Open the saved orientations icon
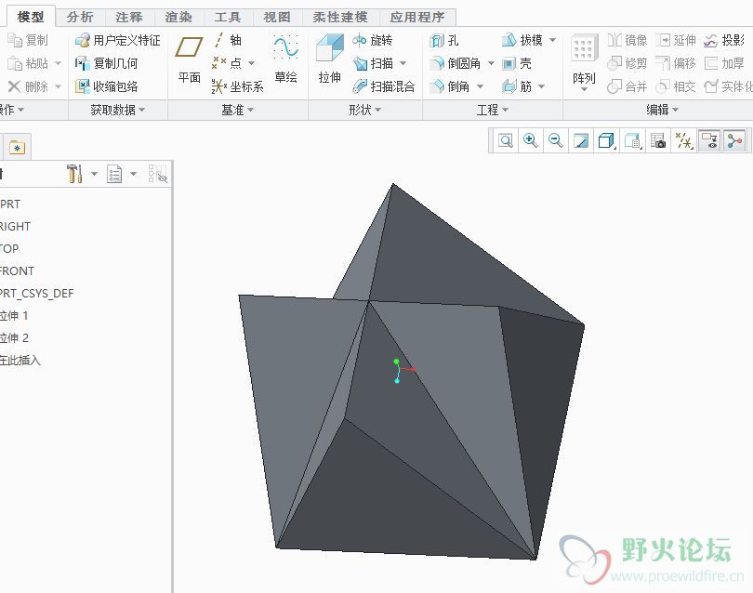This screenshot has height=593, width=753. coord(632,140)
